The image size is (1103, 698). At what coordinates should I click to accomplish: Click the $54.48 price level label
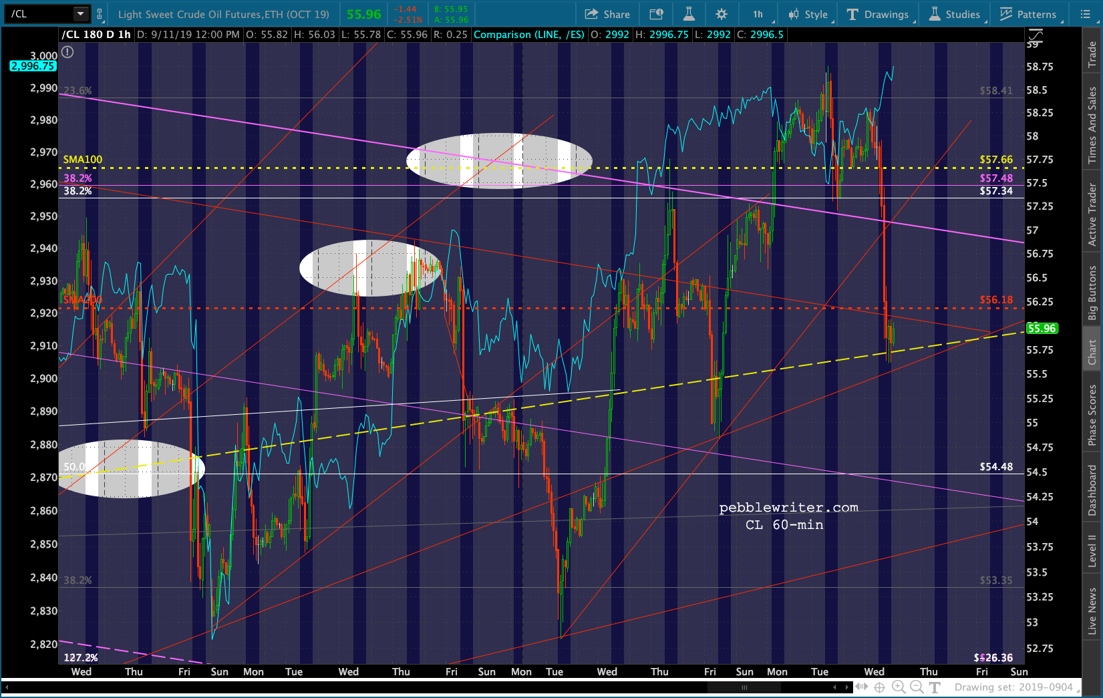click(996, 467)
